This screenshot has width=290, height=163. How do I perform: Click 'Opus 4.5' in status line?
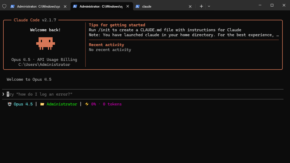23,104
